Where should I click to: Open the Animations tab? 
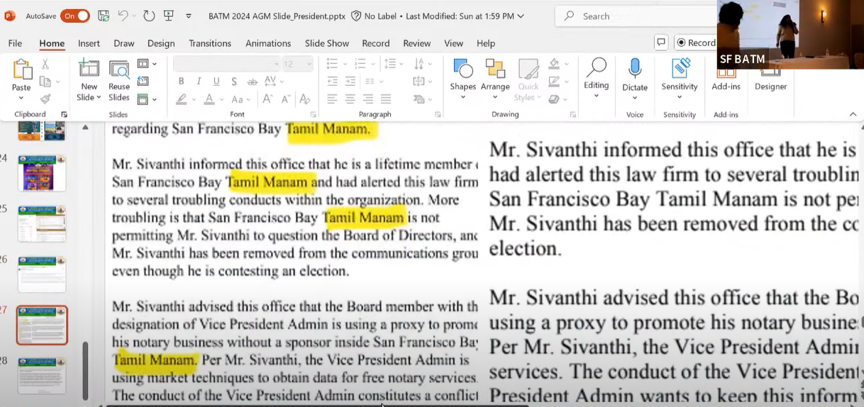pos(268,43)
